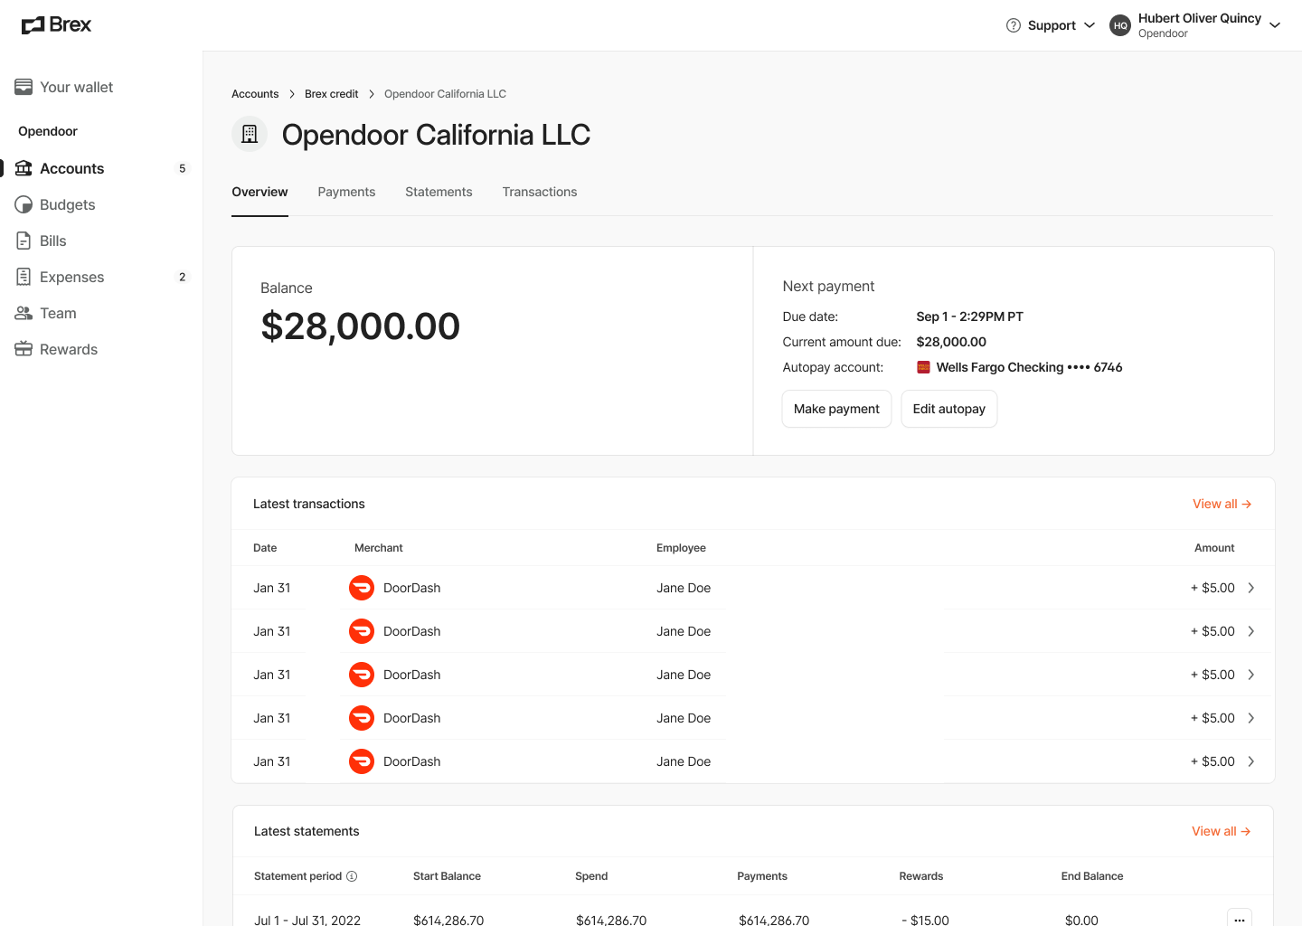
Task: Click the Accounts notification badge showing 5
Action: [182, 168]
